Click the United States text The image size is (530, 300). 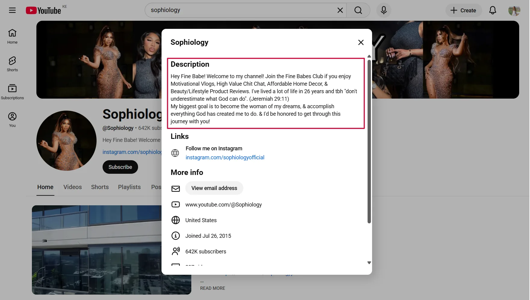201,220
